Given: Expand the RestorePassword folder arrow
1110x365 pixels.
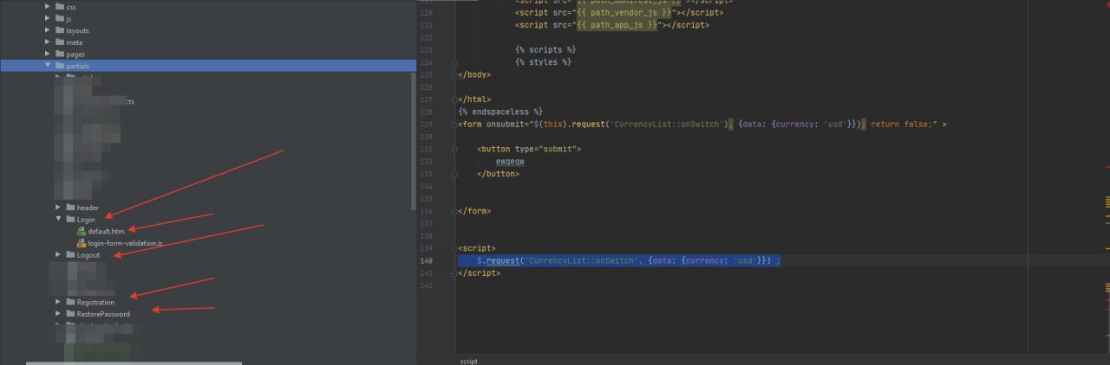Looking at the screenshot, I should tap(59, 314).
